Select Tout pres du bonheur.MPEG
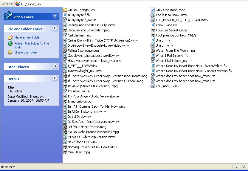This screenshot has height=171, width=248. tap(176, 35)
